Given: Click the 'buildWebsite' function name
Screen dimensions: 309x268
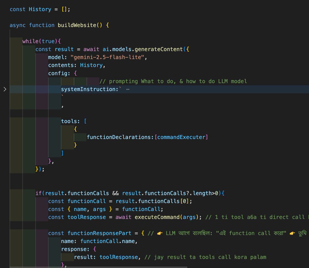Looking at the screenshot, I should (x=77, y=25).
